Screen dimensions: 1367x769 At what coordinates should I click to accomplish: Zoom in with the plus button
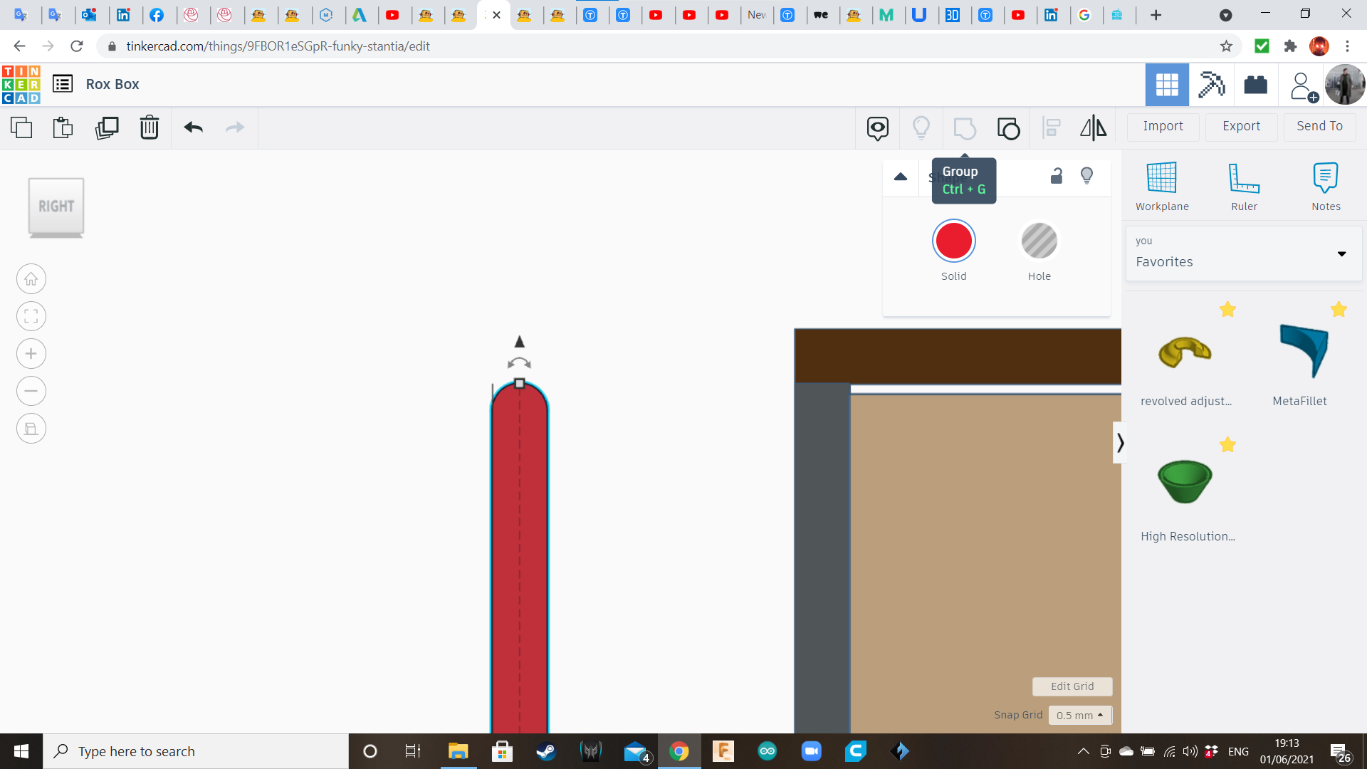(x=31, y=354)
